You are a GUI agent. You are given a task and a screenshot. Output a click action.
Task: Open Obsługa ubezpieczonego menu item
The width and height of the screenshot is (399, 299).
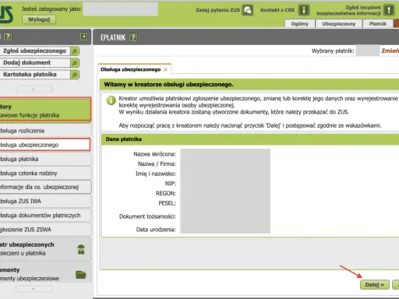[44, 145]
